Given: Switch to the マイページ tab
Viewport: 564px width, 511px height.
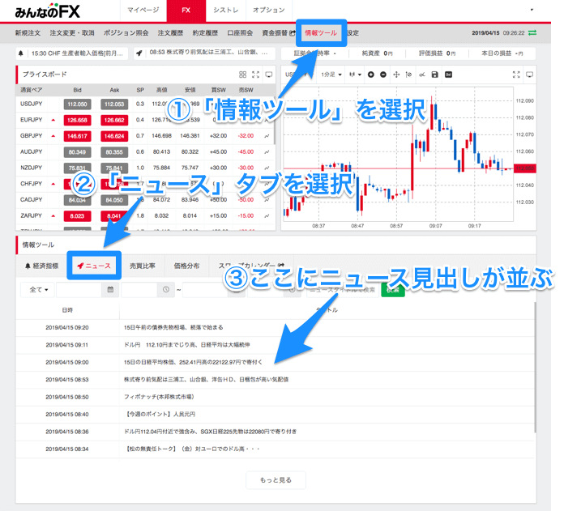Looking at the screenshot, I should (x=143, y=10).
